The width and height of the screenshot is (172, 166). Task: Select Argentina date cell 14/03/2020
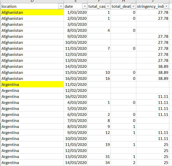click(x=76, y=162)
